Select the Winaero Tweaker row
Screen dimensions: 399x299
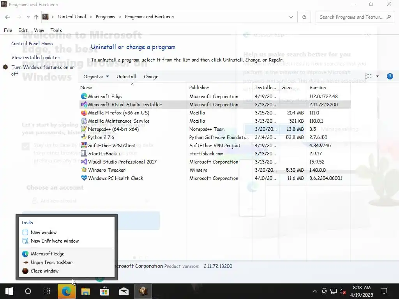click(x=215, y=170)
